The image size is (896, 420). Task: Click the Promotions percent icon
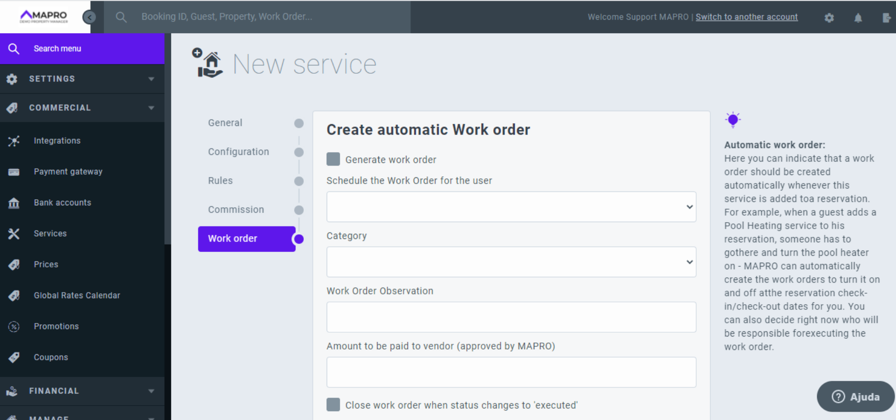(x=14, y=327)
